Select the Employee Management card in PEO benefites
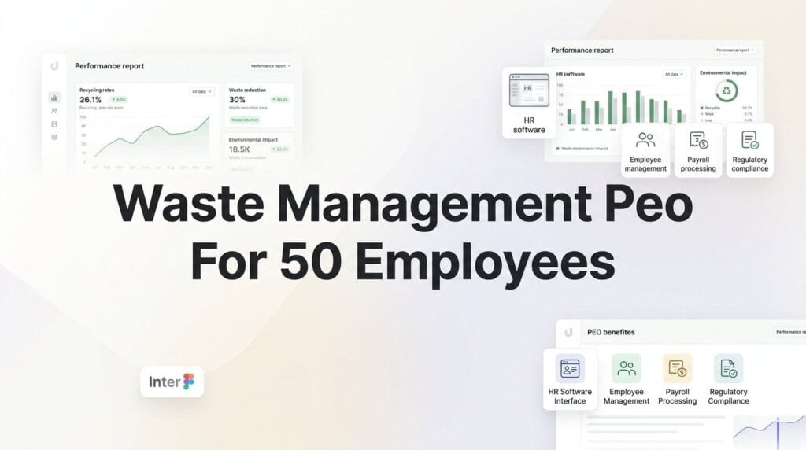The width and height of the screenshot is (806, 450). pos(626,379)
